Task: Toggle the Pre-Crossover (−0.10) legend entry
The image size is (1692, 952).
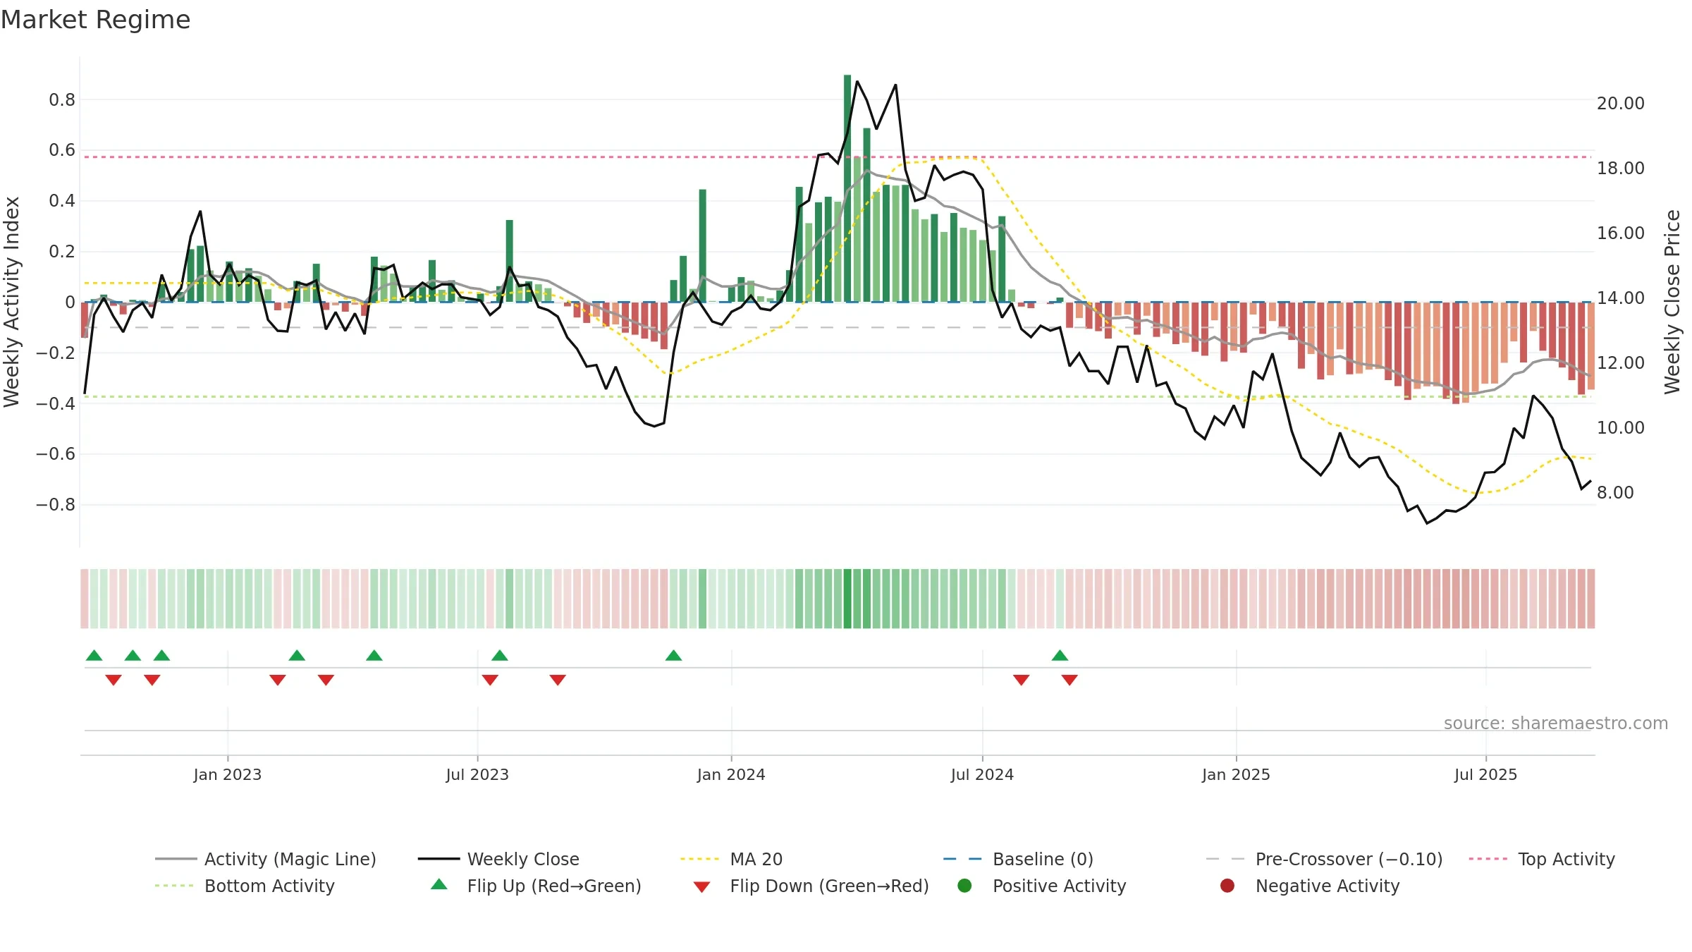Action: [1324, 859]
